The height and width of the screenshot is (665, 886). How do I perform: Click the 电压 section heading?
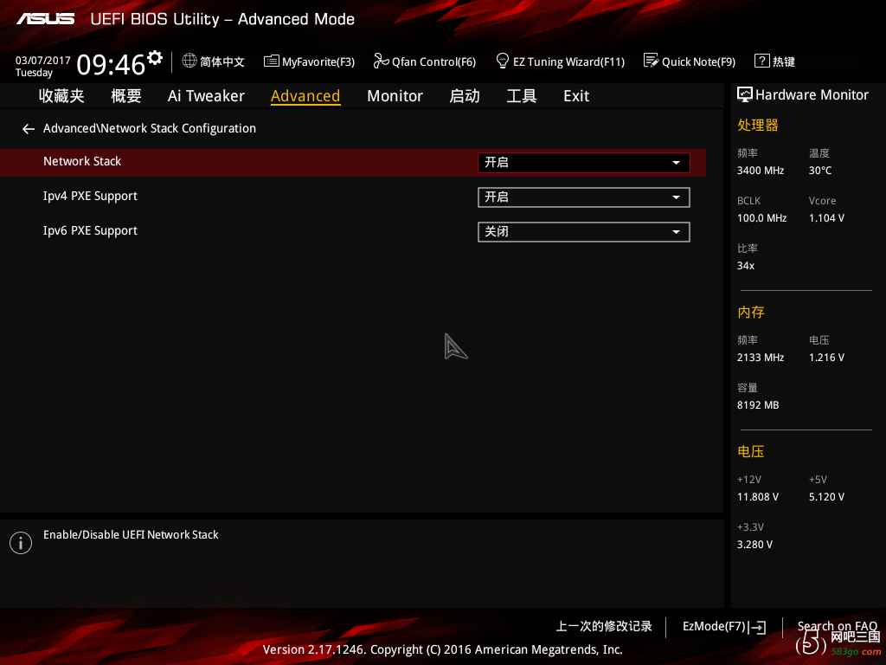click(x=751, y=451)
